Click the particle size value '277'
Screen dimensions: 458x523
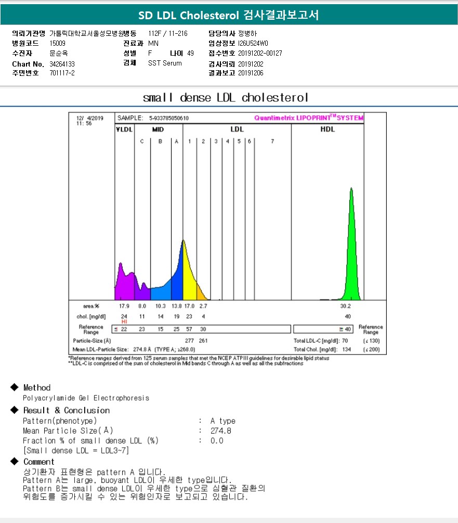tap(189, 341)
